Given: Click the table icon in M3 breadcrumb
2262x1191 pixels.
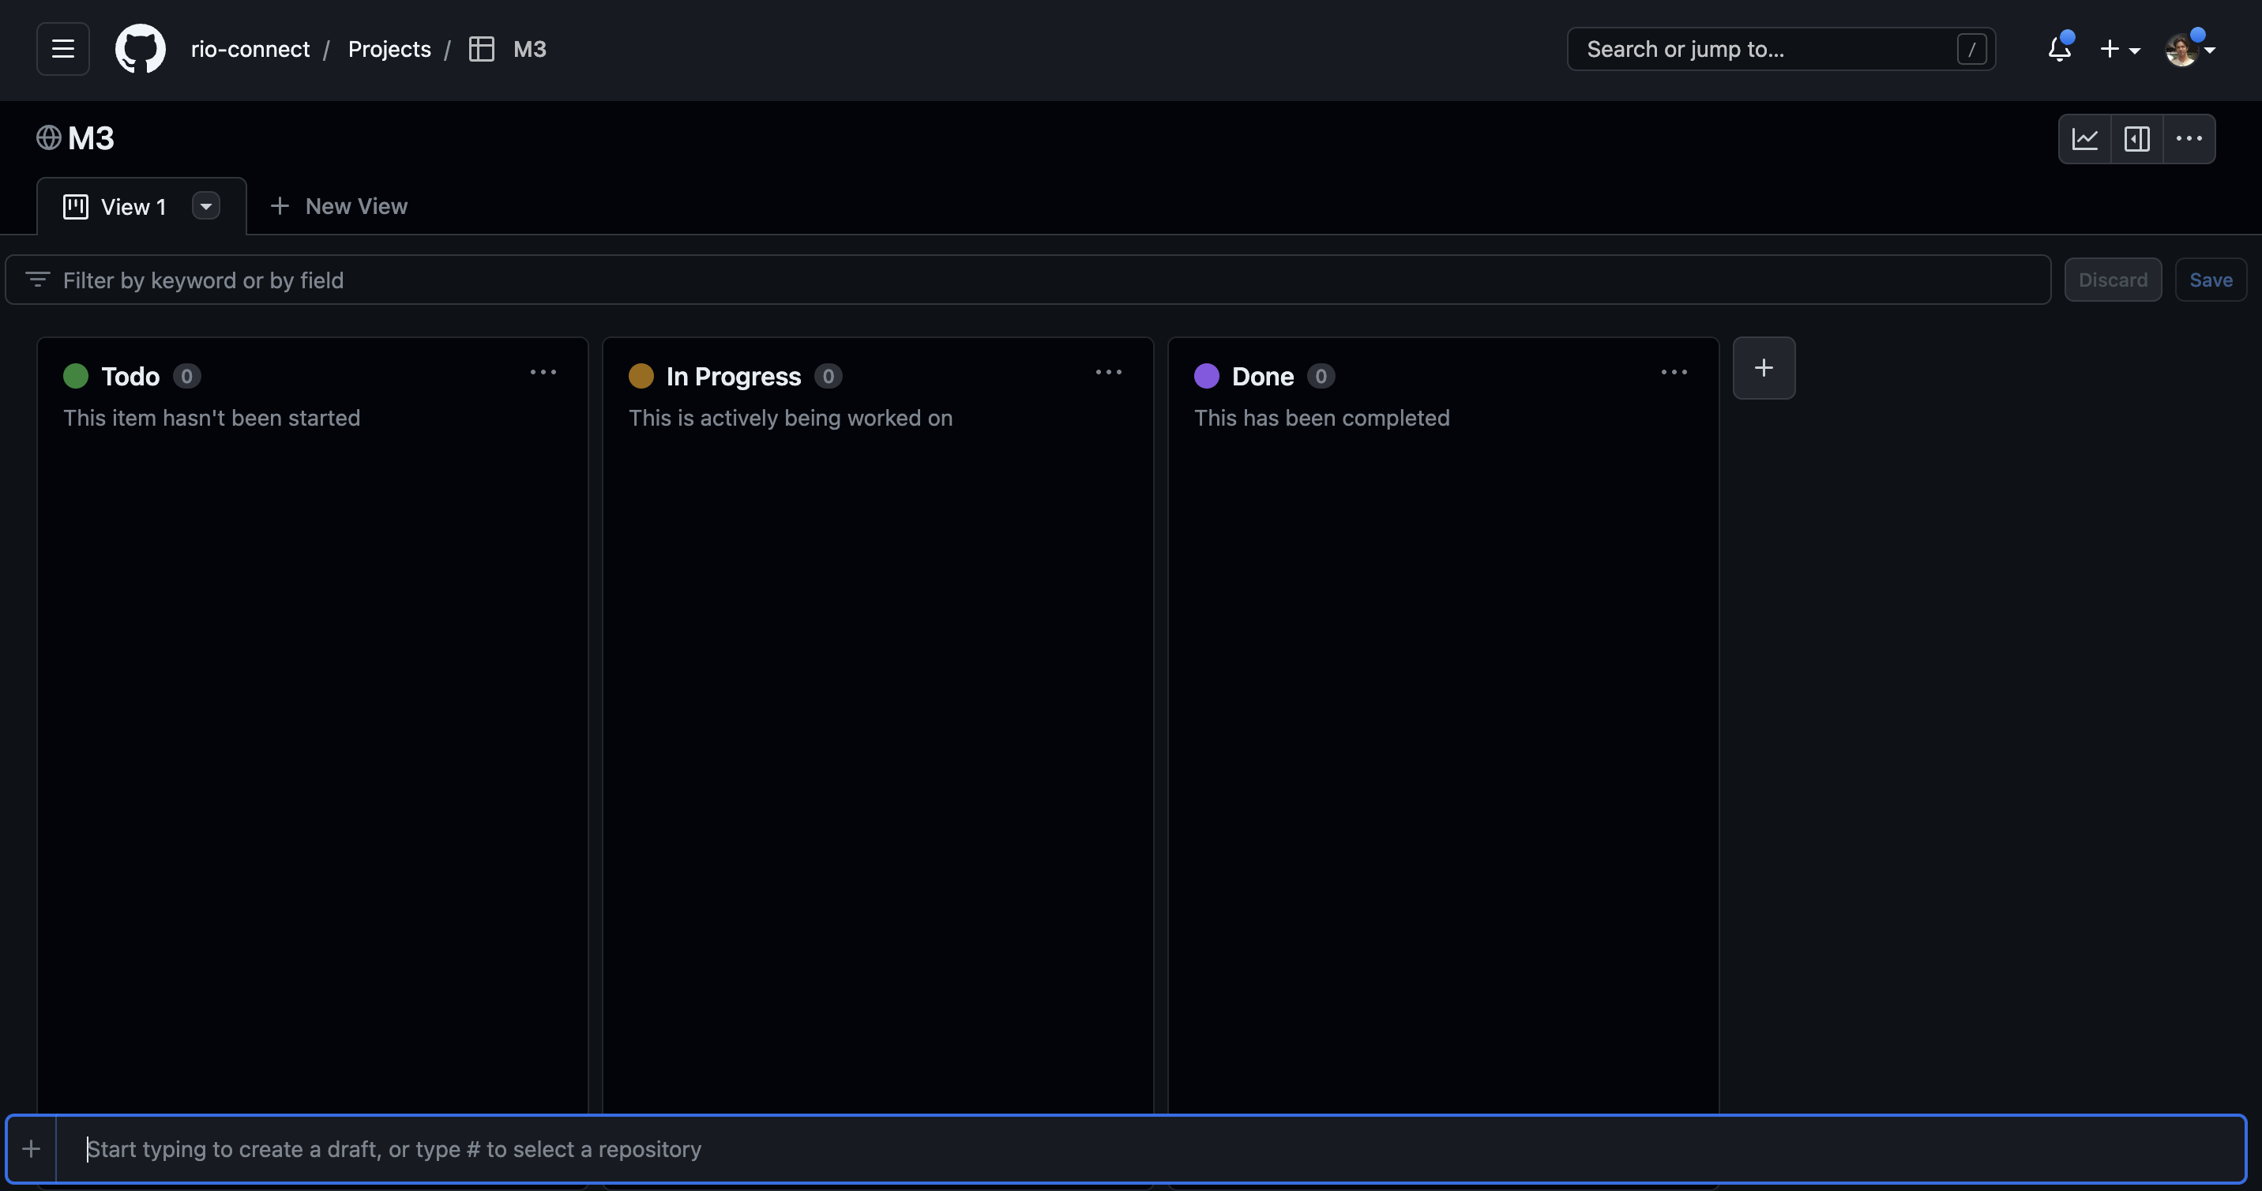Looking at the screenshot, I should click(x=481, y=49).
